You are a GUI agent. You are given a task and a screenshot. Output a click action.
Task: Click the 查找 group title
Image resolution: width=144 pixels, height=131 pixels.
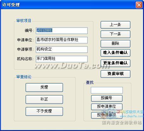point(90,83)
